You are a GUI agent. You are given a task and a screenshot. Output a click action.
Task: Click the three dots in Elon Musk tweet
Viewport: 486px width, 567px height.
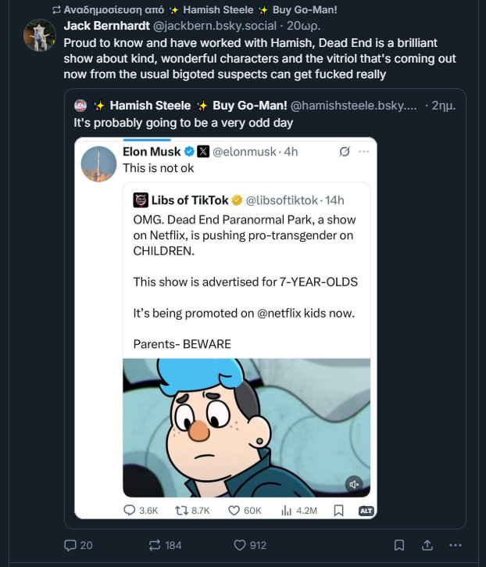(x=363, y=151)
